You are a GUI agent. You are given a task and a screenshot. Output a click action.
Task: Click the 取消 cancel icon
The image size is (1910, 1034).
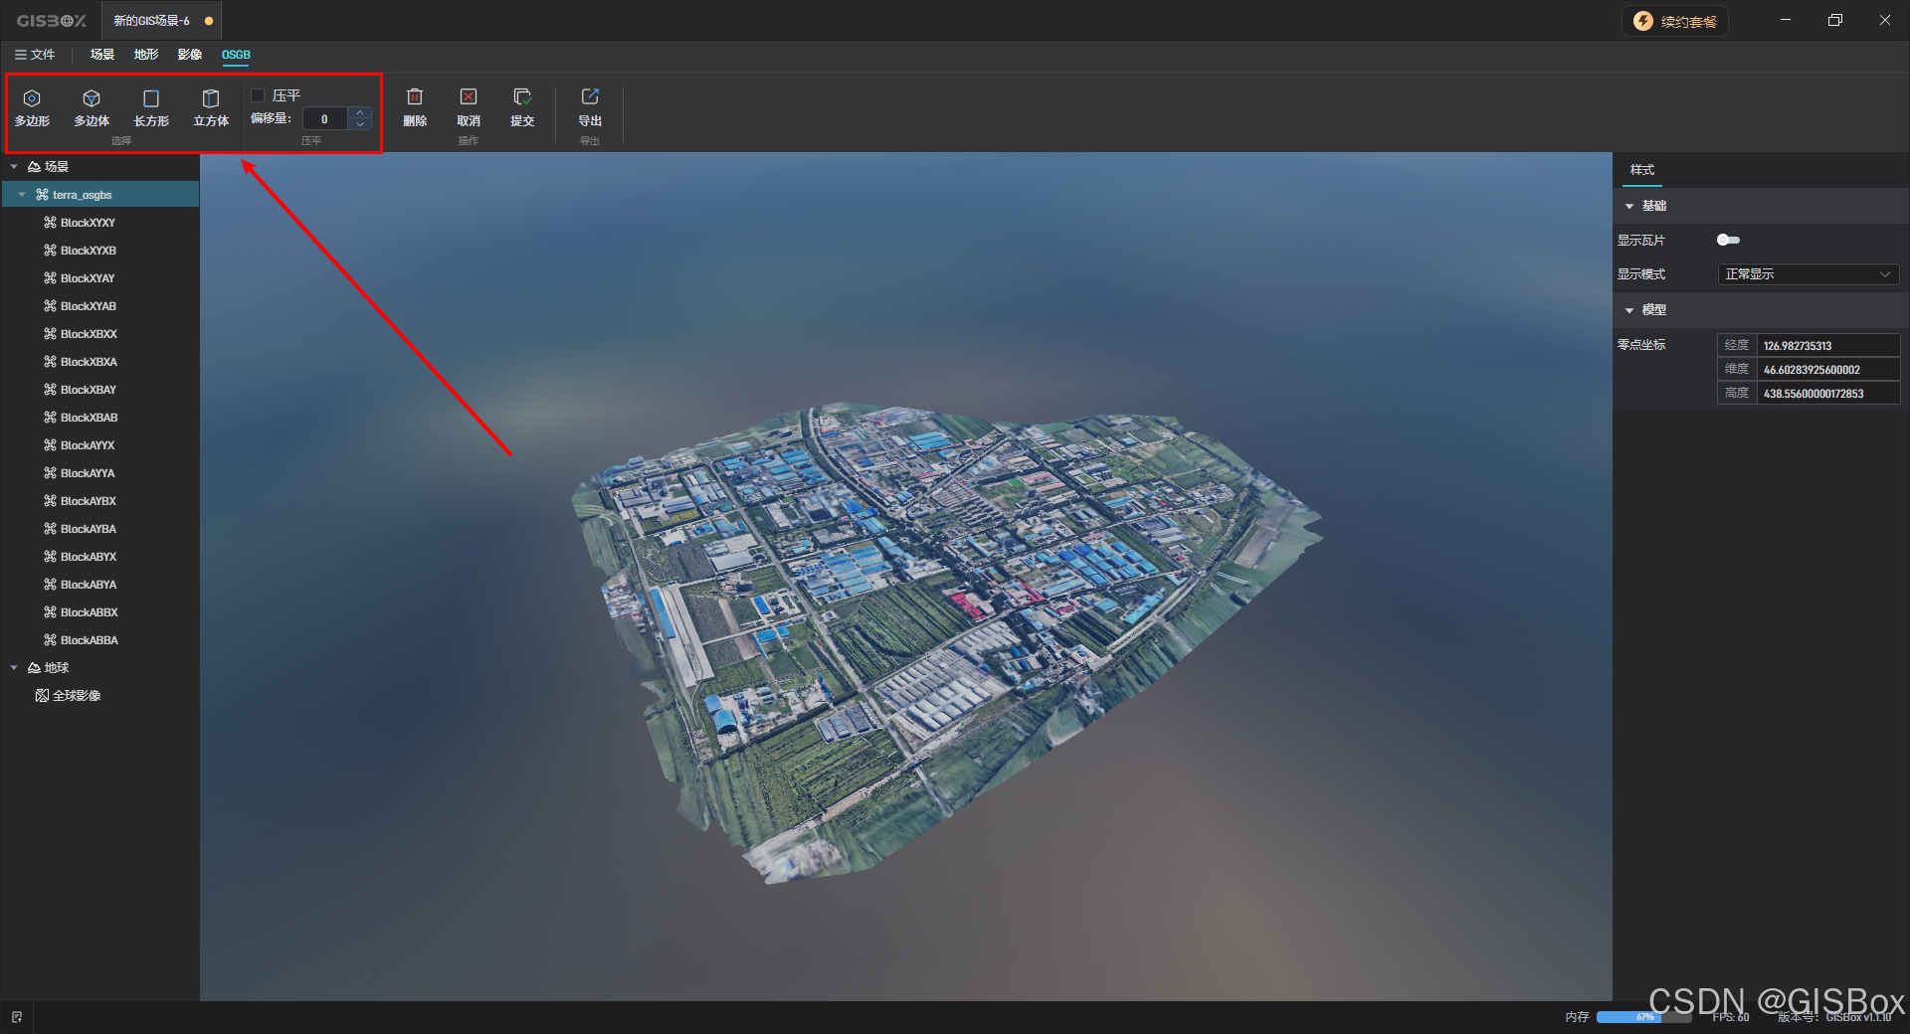[469, 97]
